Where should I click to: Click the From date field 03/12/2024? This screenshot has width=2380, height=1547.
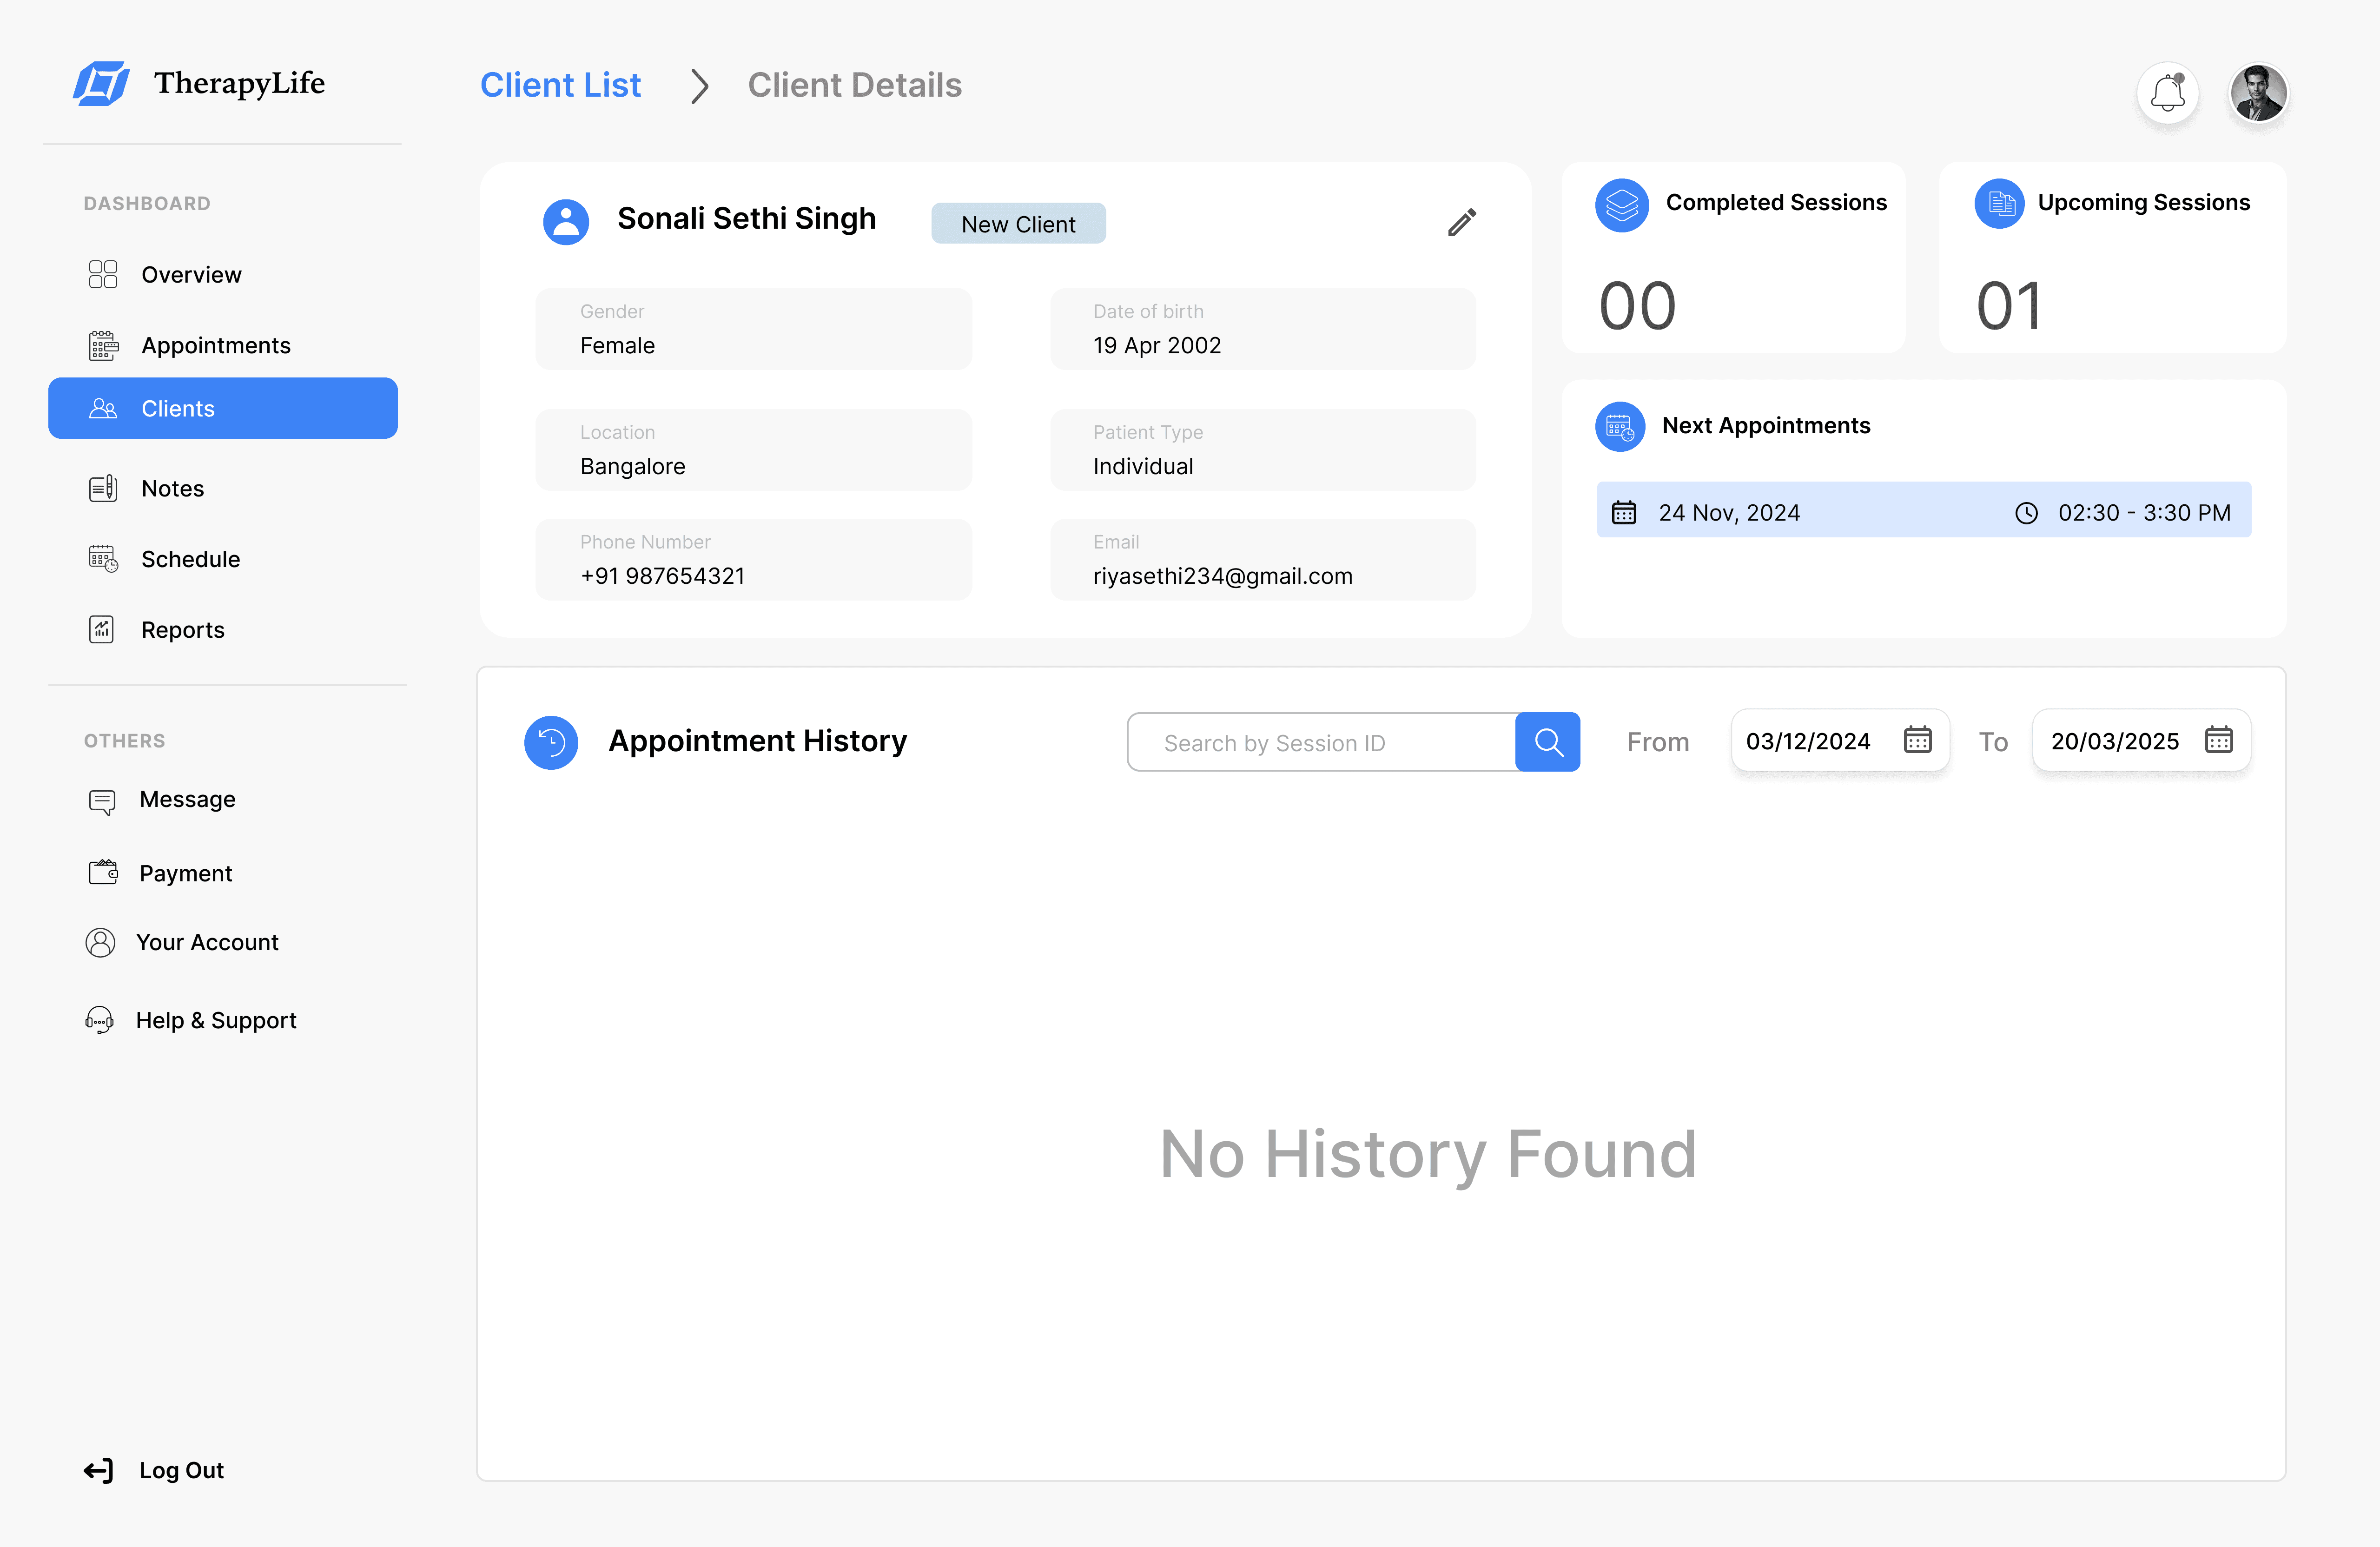[x=1840, y=740]
